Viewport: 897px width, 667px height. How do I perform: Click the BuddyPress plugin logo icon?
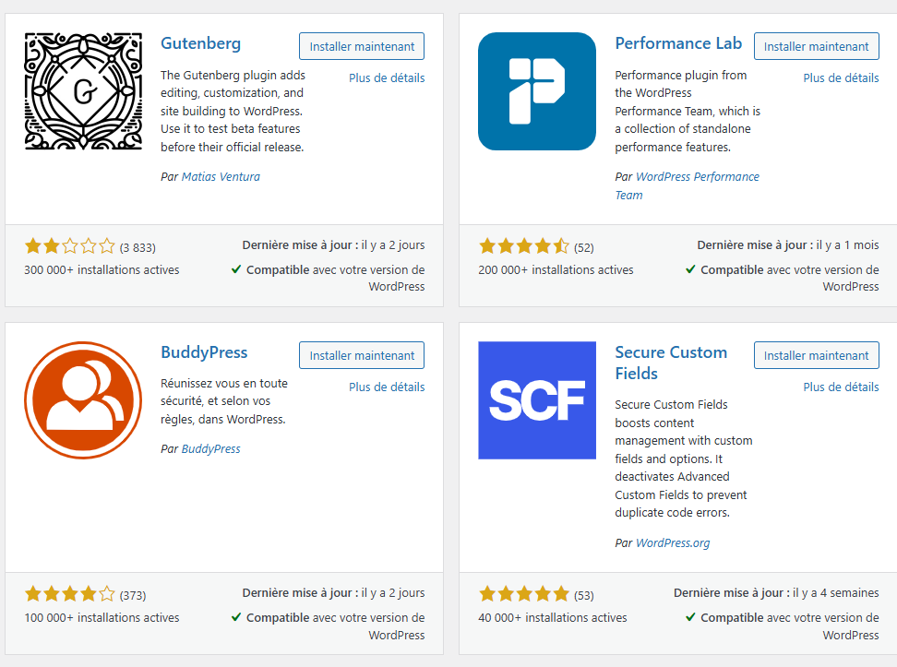(83, 400)
